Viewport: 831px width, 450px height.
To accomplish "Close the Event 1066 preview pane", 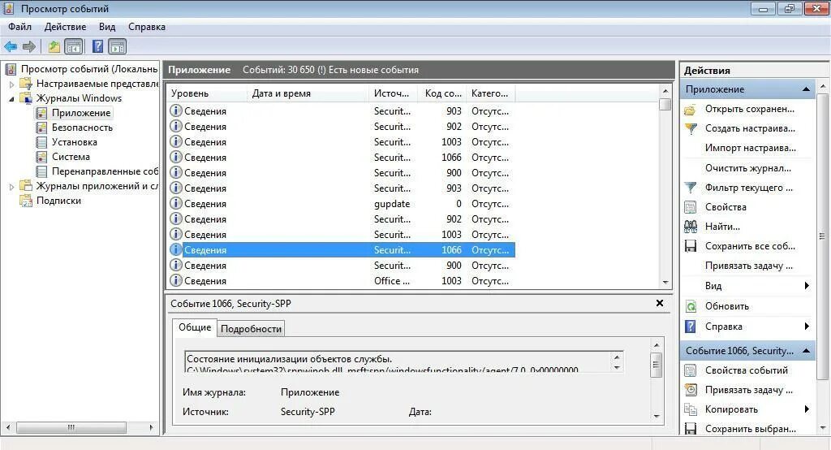I will tap(660, 303).
